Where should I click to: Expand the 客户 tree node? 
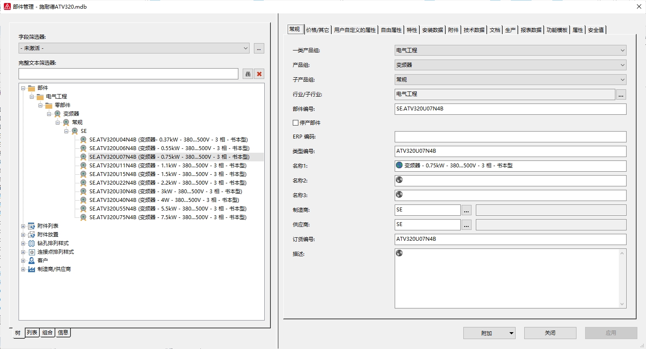pos(23,261)
